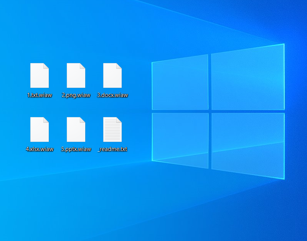This screenshot has width=307, height=241.
Task: Click the "_readme.txt" file name label
Action: [112, 149]
